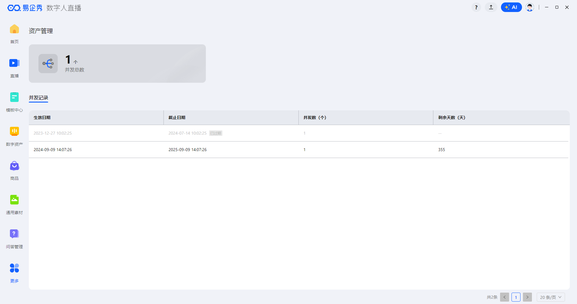Switch to the 并发记录 tab
The height and width of the screenshot is (304, 577).
coord(38,98)
